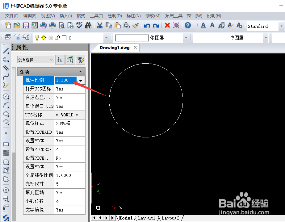Select the Spline curve tool

(6, 77)
